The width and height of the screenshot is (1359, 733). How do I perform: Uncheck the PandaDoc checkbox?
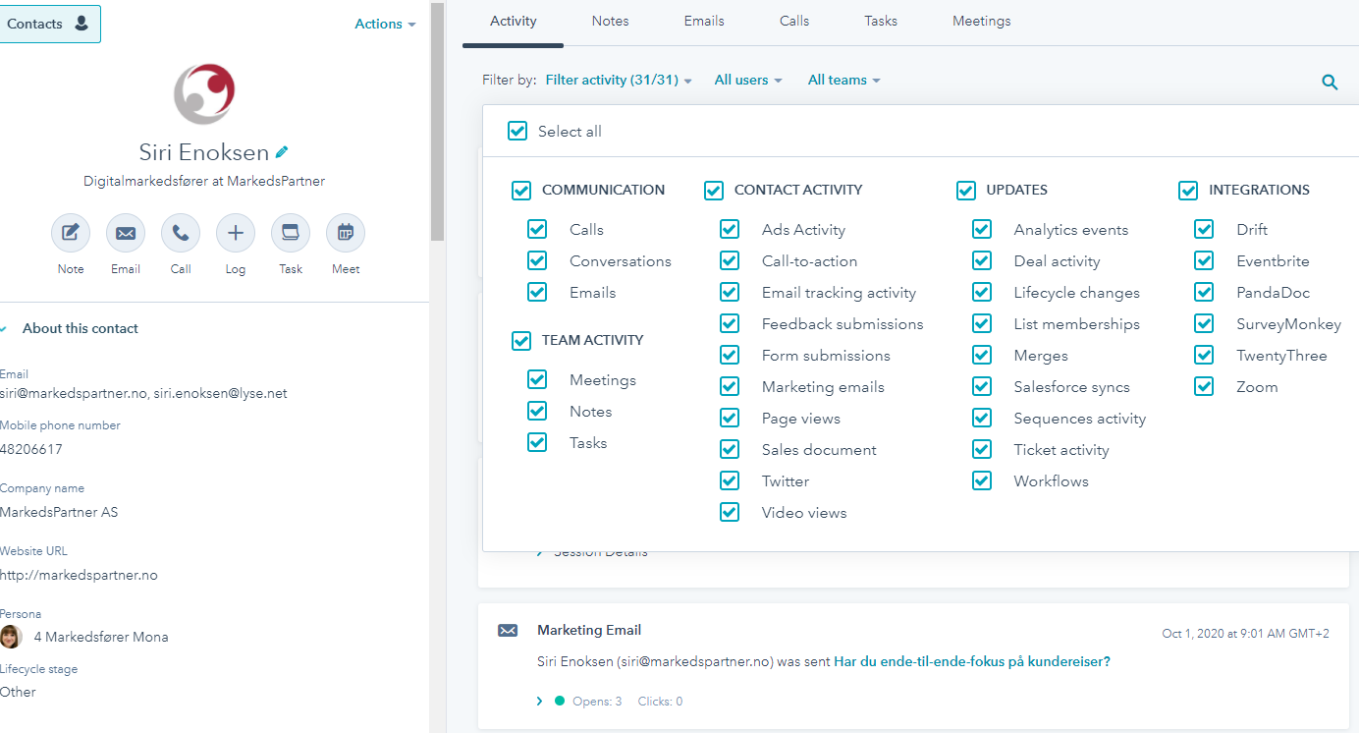pyautogui.click(x=1204, y=292)
